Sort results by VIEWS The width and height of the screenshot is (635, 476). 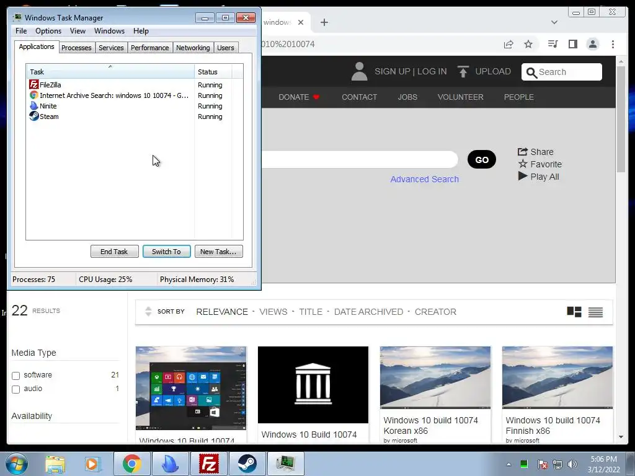(273, 312)
